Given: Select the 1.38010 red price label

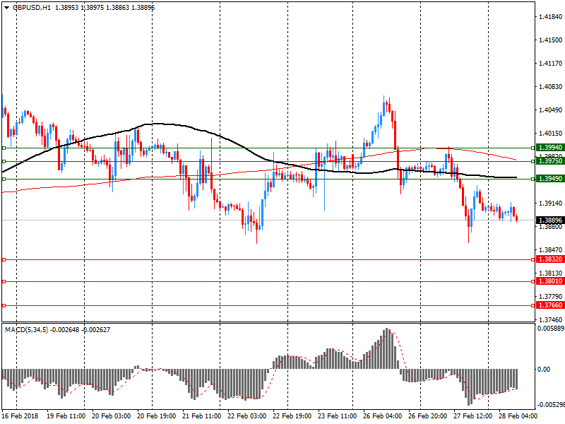Looking at the screenshot, I should tap(549, 281).
